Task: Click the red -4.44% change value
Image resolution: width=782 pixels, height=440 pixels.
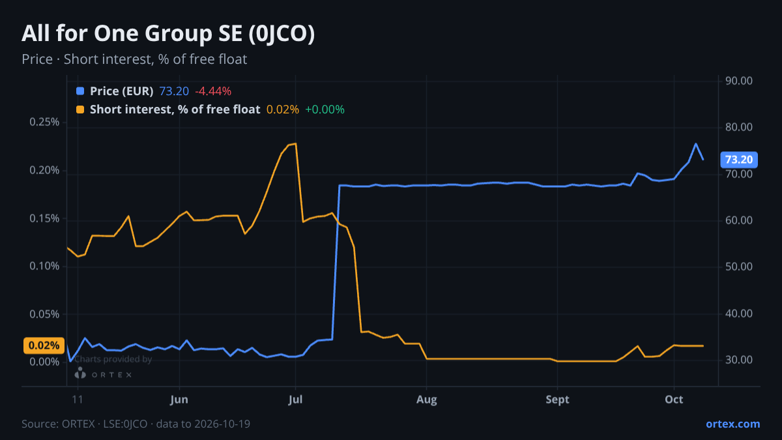Action: (213, 91)
